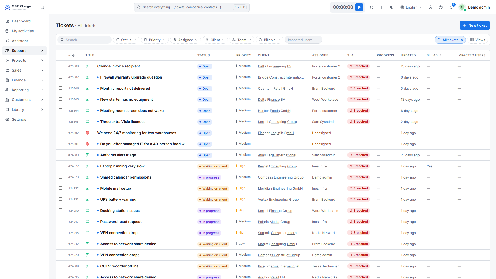Image resolution: width=496 pixels, height=279 pixels.
Task: Open the Dashboard sidebar item
Action: pos(25,21)
